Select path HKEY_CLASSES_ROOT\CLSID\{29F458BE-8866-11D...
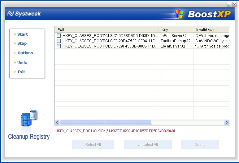This screenshot has width=239, height=163. (110, 46)
